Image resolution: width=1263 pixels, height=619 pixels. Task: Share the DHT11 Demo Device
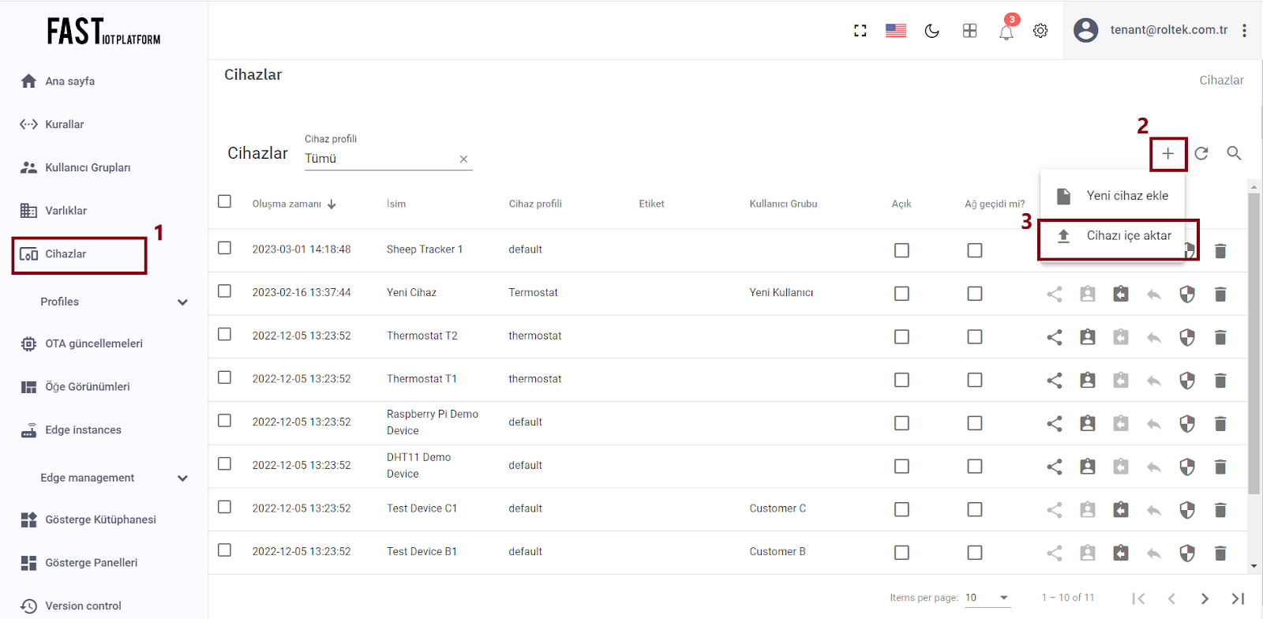click(x=1055, y=467)
